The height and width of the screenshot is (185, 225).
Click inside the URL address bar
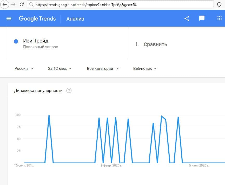click(x=120, y=4)
